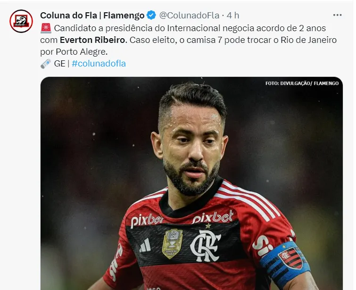
Task: Click the bold Everton Ribeiro name text
Action: click(92, 40)
